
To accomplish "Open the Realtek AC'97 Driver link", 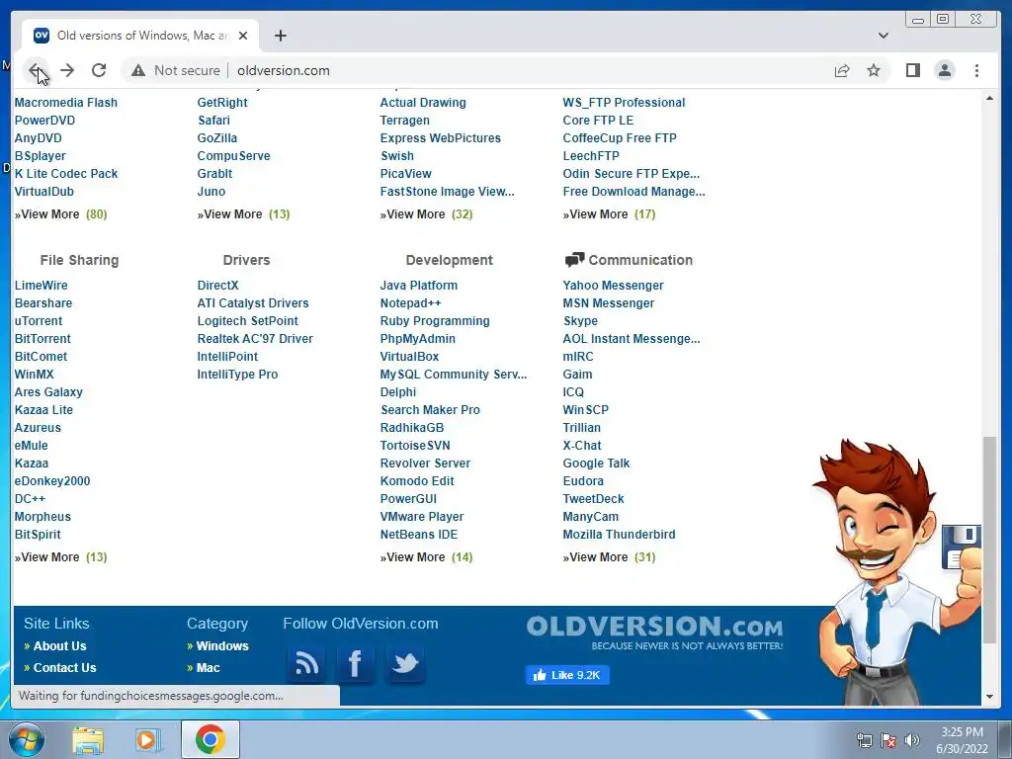I will click(255, 339).
